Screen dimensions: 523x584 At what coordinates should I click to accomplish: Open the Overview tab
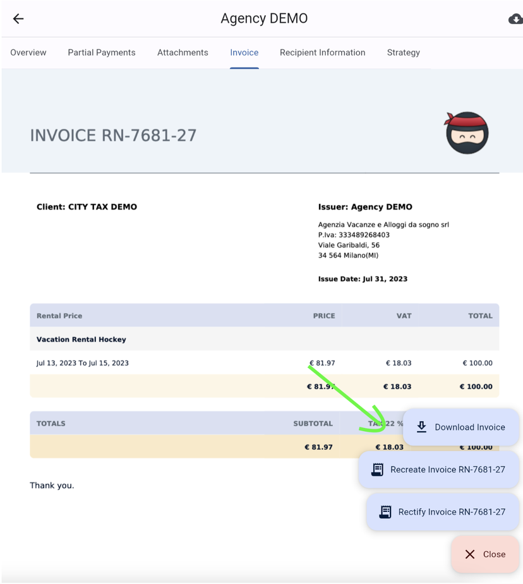click(x=28, y=53)
